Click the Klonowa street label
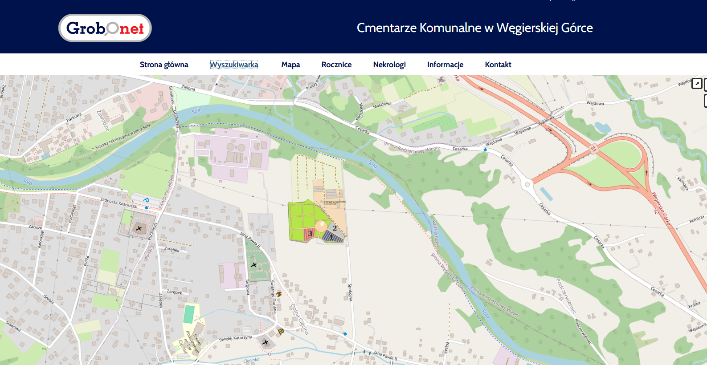The height and width of the screenshot is (365, 707). tap(682, 183)
